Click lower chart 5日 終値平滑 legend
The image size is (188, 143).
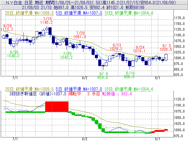(x=79, y=89)
